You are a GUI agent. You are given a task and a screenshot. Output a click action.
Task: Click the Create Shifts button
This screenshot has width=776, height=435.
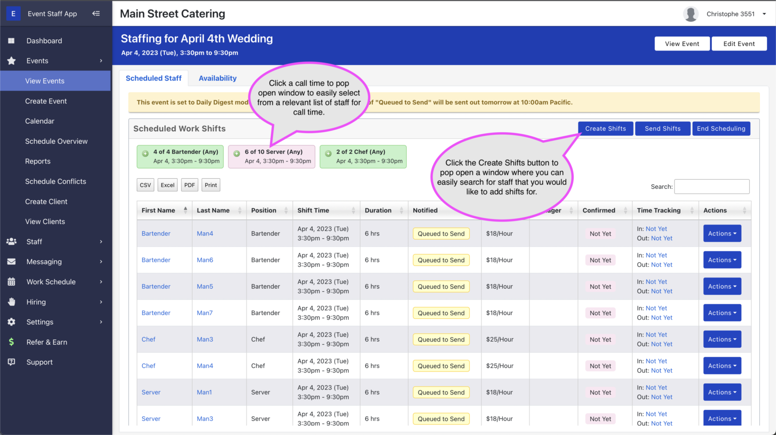605,128
